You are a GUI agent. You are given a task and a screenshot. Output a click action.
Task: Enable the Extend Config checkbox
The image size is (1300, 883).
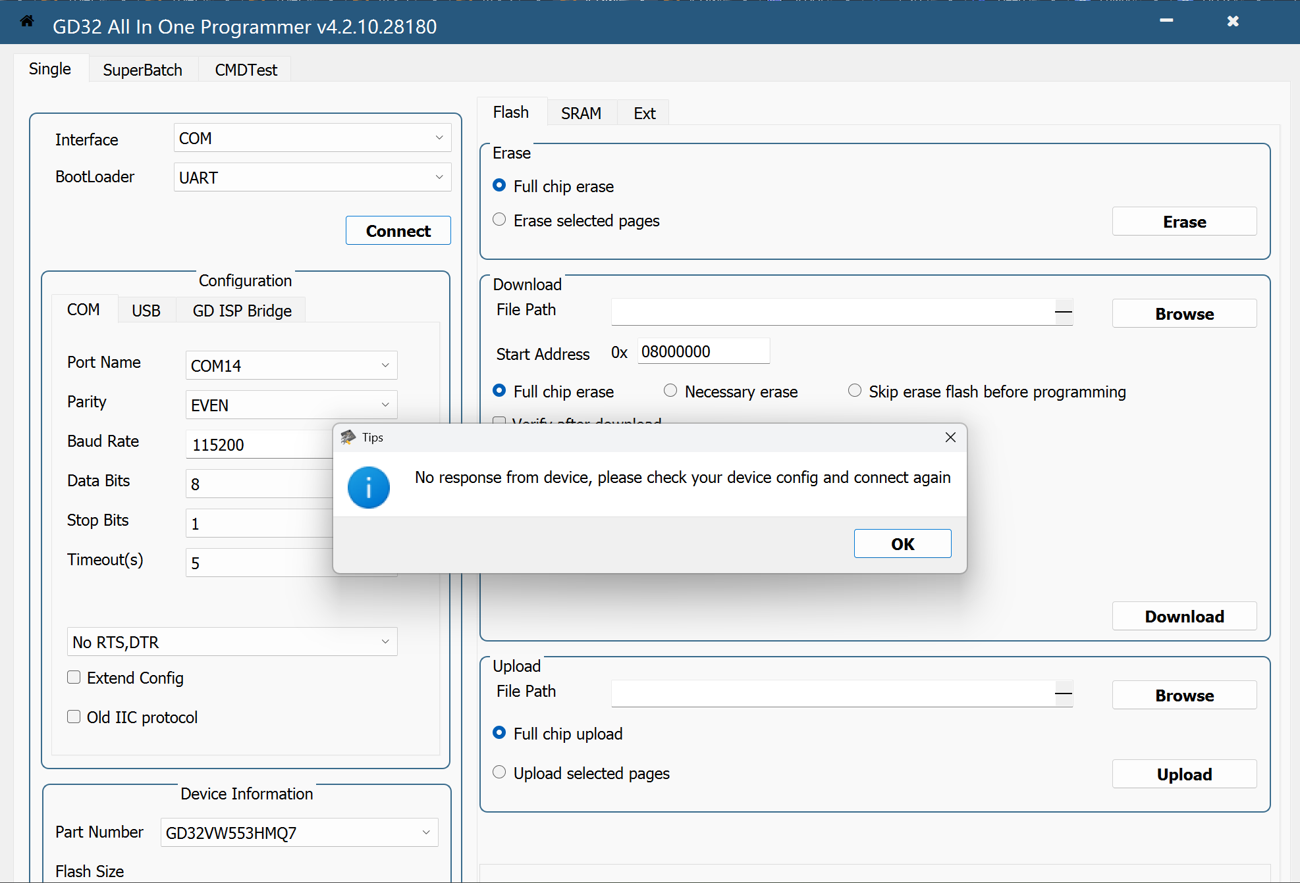[74, 678]
